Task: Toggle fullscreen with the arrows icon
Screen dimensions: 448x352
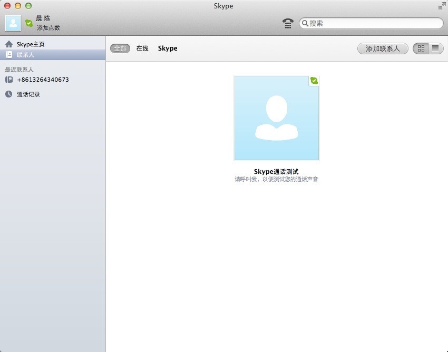Action: 442,6
